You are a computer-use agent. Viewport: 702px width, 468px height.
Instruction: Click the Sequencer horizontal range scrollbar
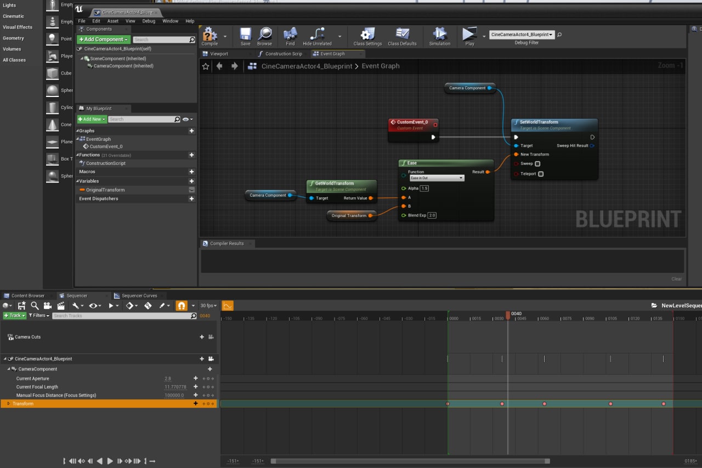point(410,461)
